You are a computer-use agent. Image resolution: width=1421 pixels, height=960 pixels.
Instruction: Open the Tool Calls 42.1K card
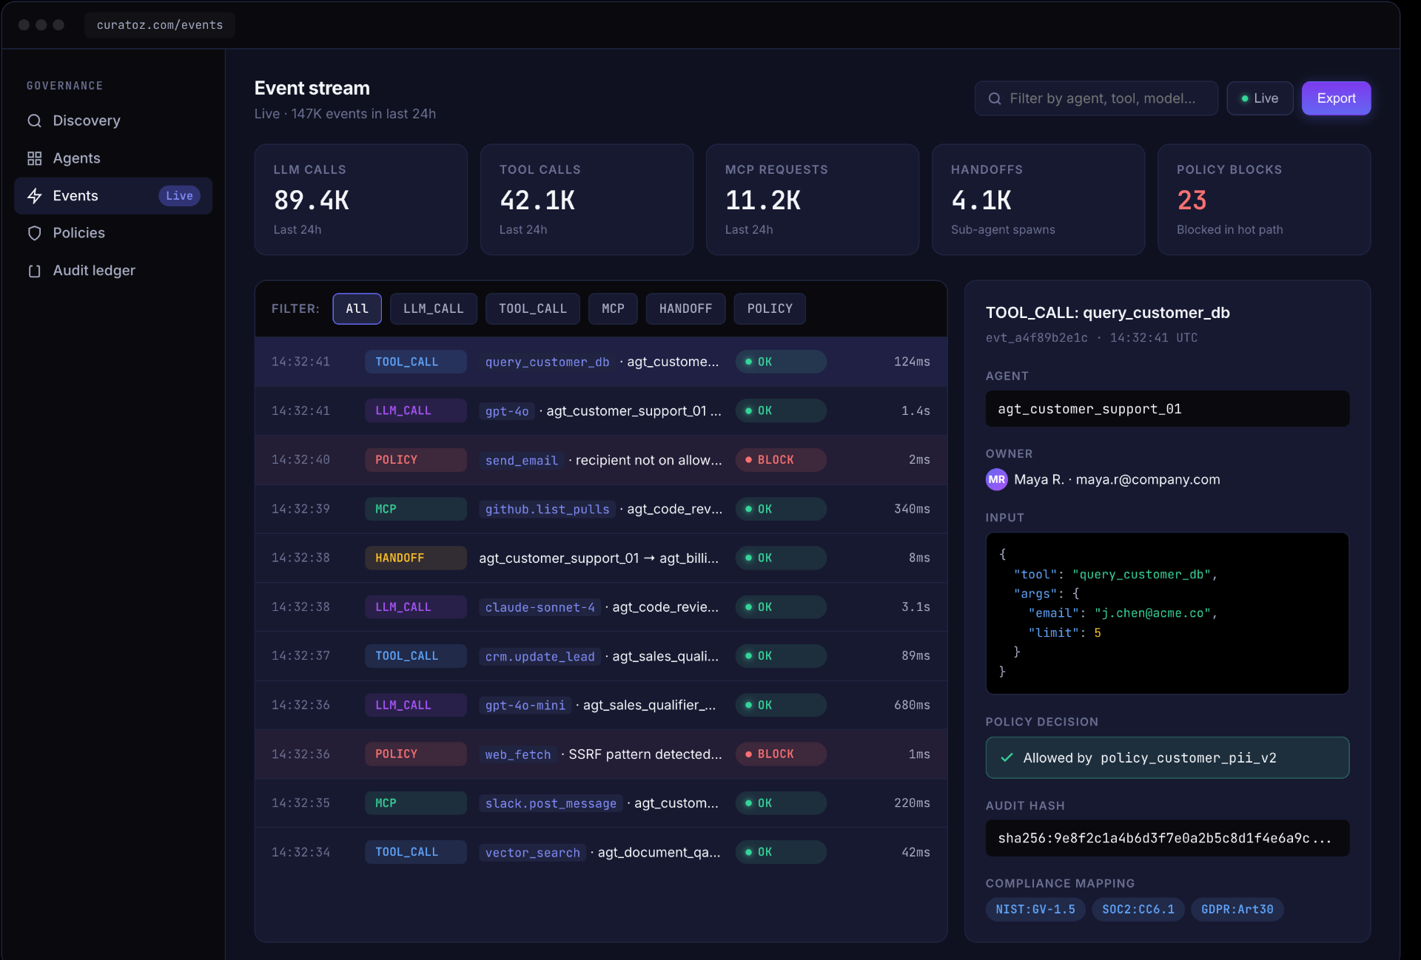(587, 200)
